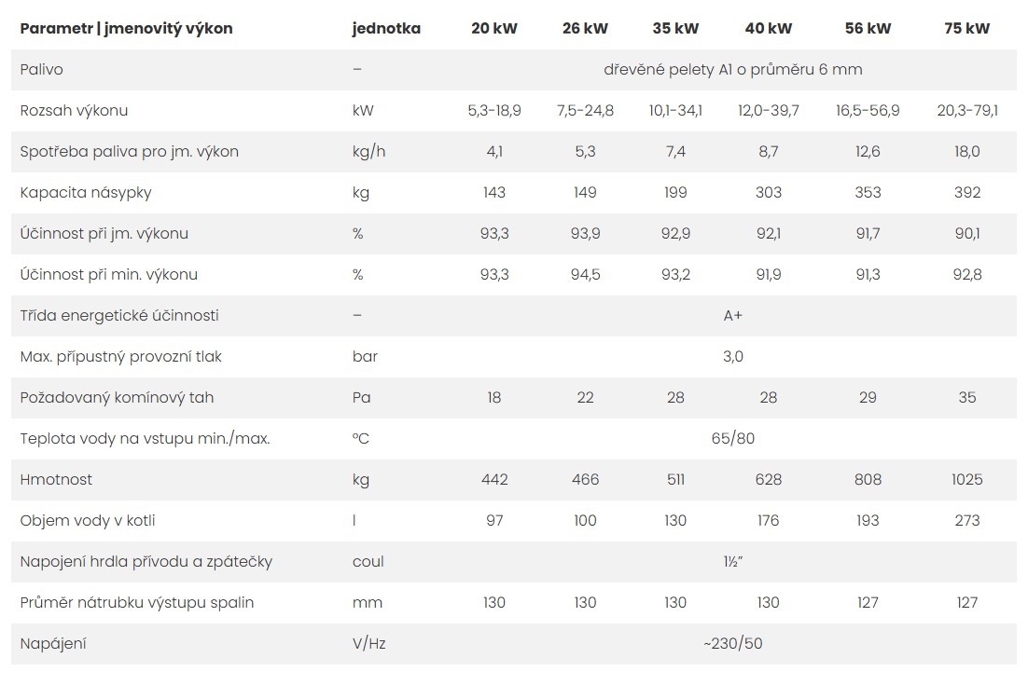This screenshot has height=685, width=1028.
Task: Click the Kapacita násypky value 392
Action: tap(967, 193)
